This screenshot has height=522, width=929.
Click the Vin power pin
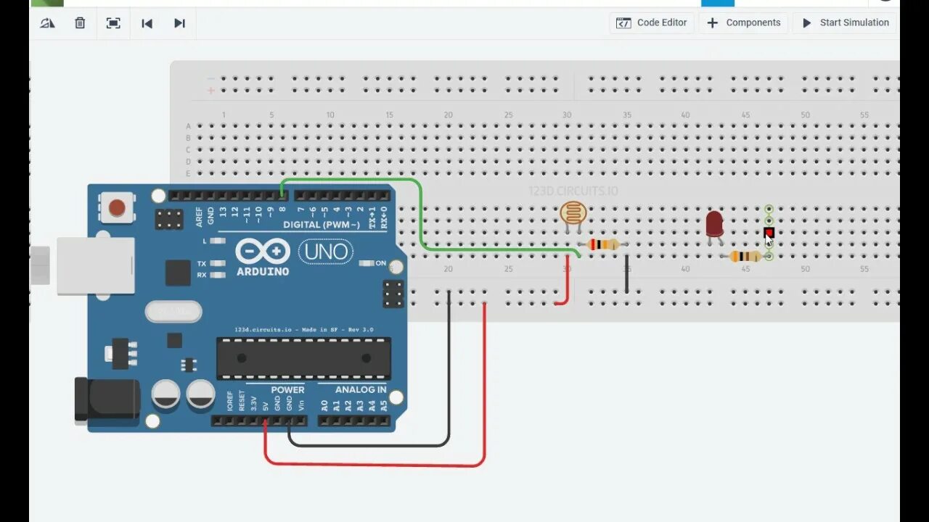(x=301, y=420)
